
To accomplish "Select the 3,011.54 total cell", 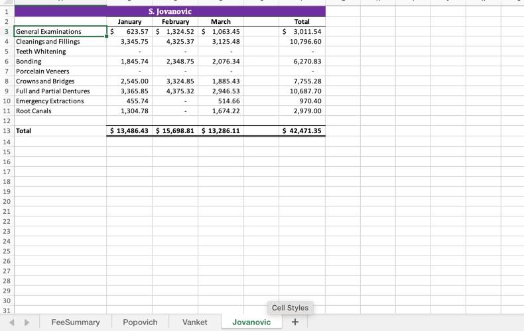I will [302, 31].
